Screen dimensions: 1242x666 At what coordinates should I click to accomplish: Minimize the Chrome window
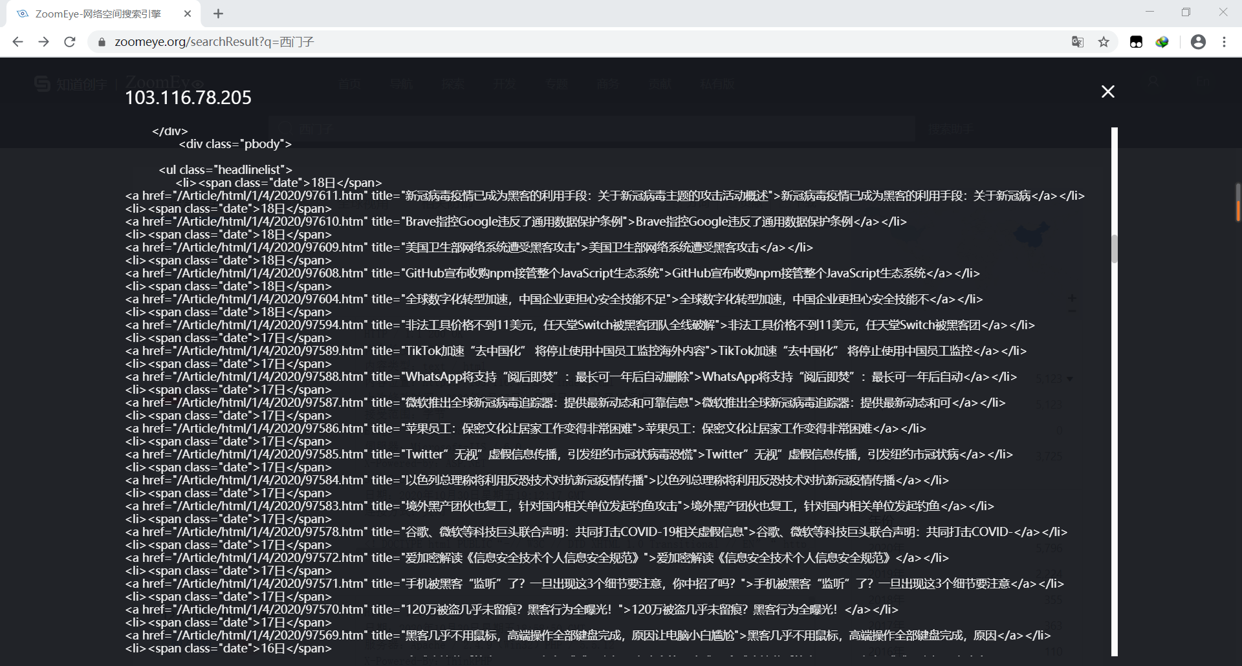[x=1149, y=12]
